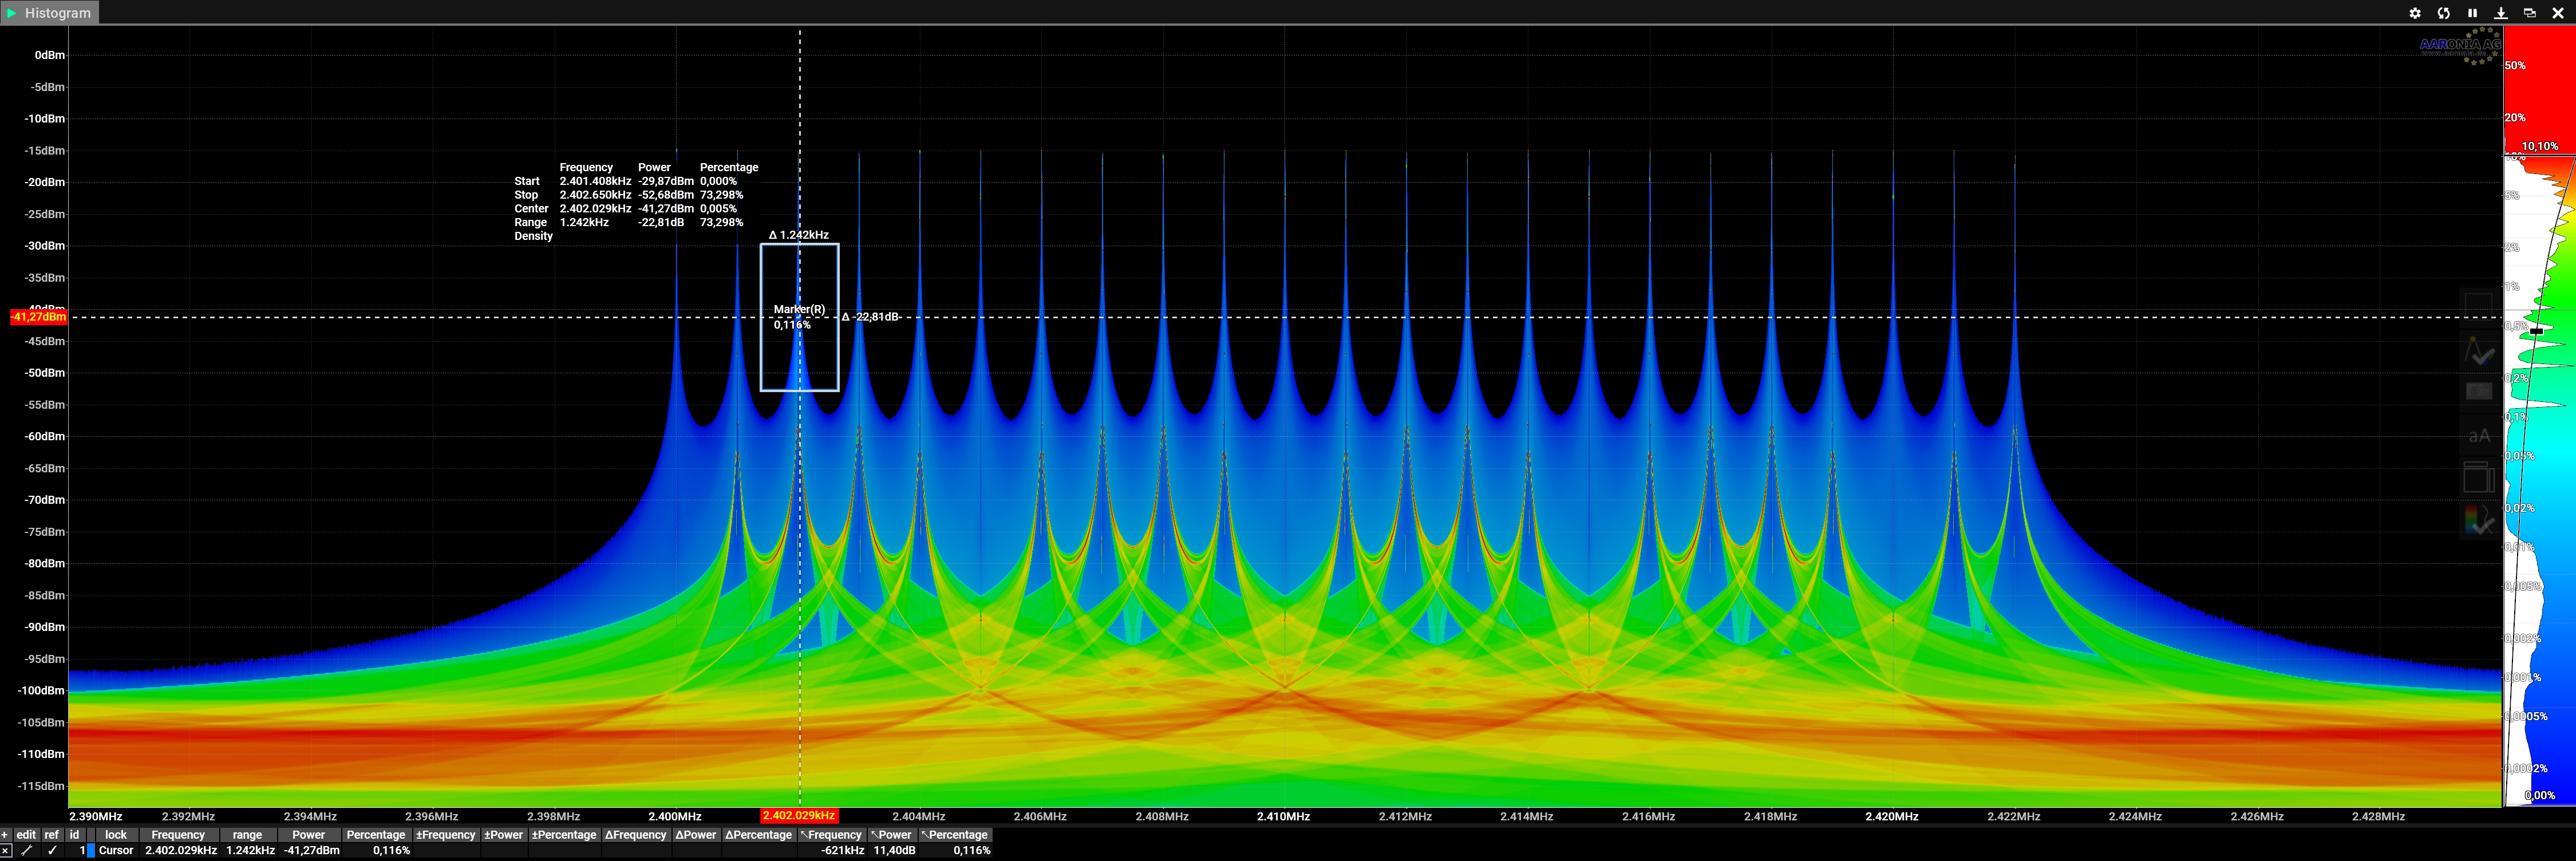Toggle the peak marker checkmark overlay icon
2576x861 pixels.
point(2478,350)
